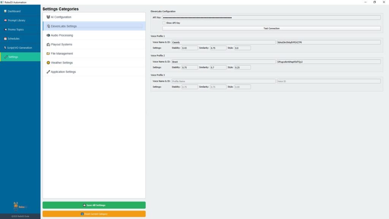Select the ElevenLabs Settings category

(63, 26)
